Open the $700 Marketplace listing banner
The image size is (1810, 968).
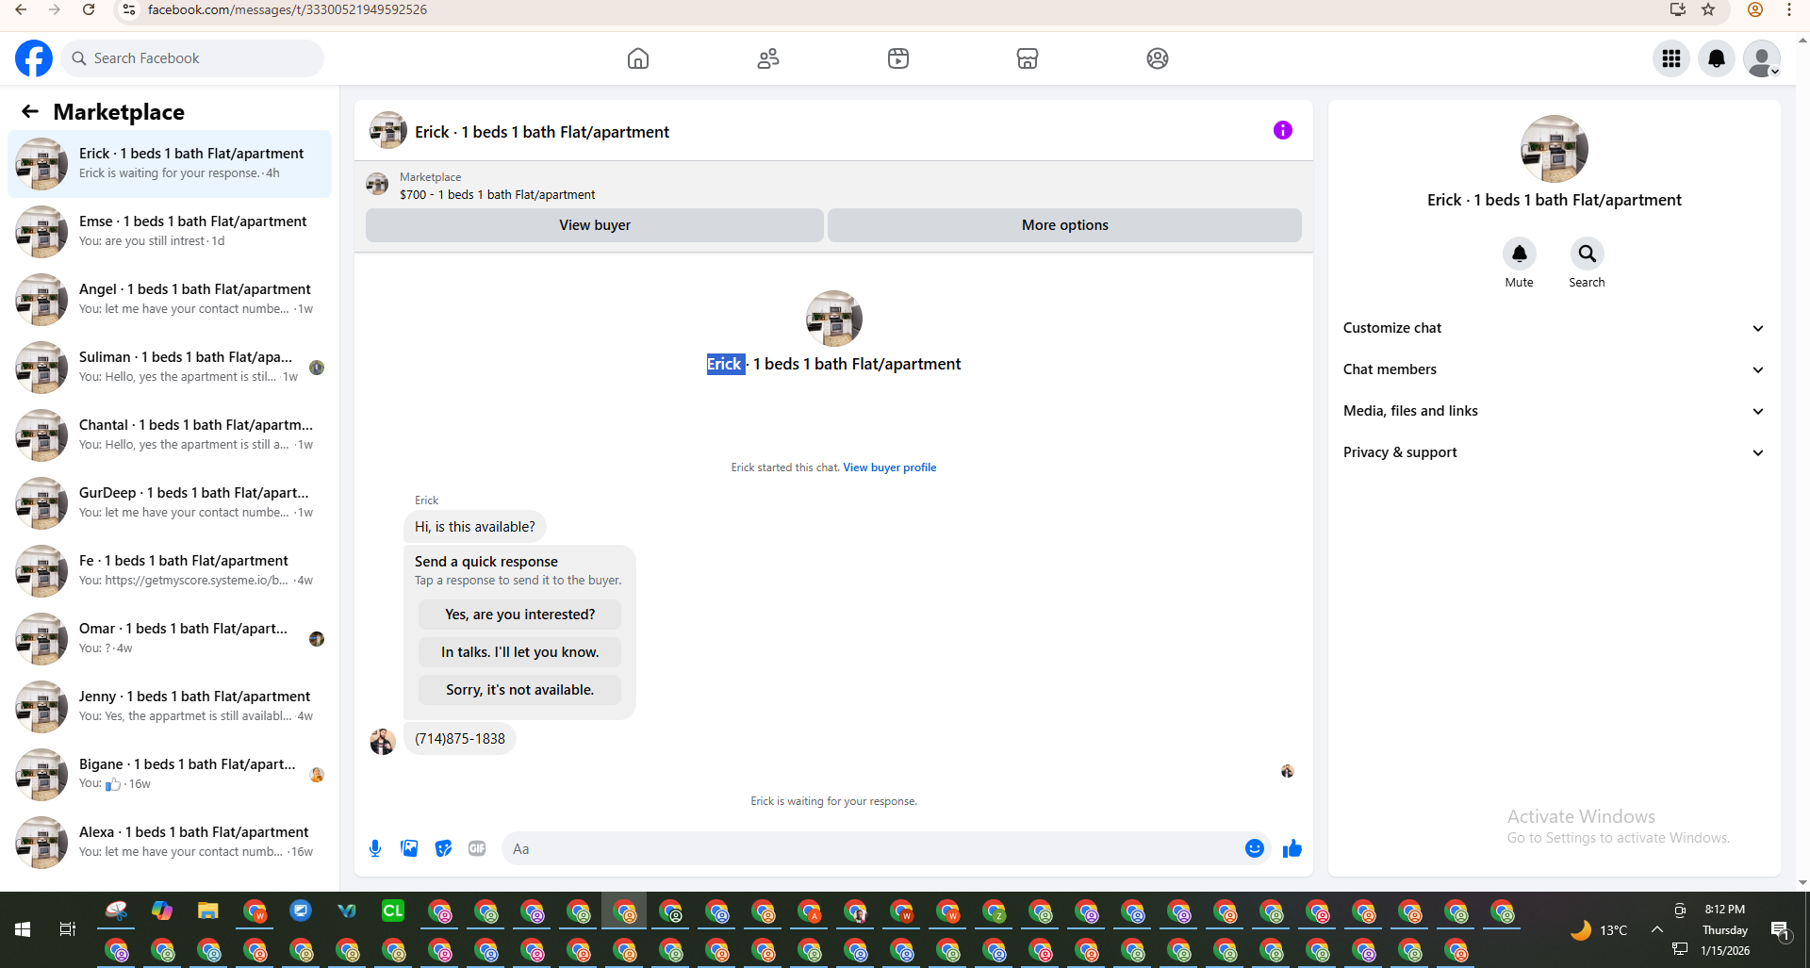pos(833,186)
